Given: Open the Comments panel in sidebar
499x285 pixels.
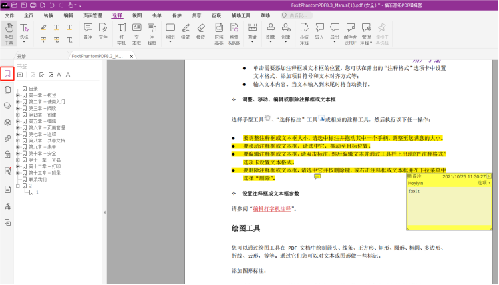Looking at the screenshot, I should click(7, 106).
